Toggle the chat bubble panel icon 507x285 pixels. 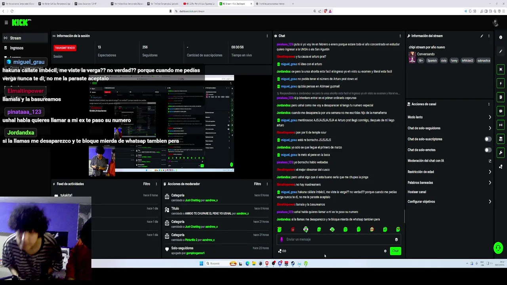coord(501,111)
